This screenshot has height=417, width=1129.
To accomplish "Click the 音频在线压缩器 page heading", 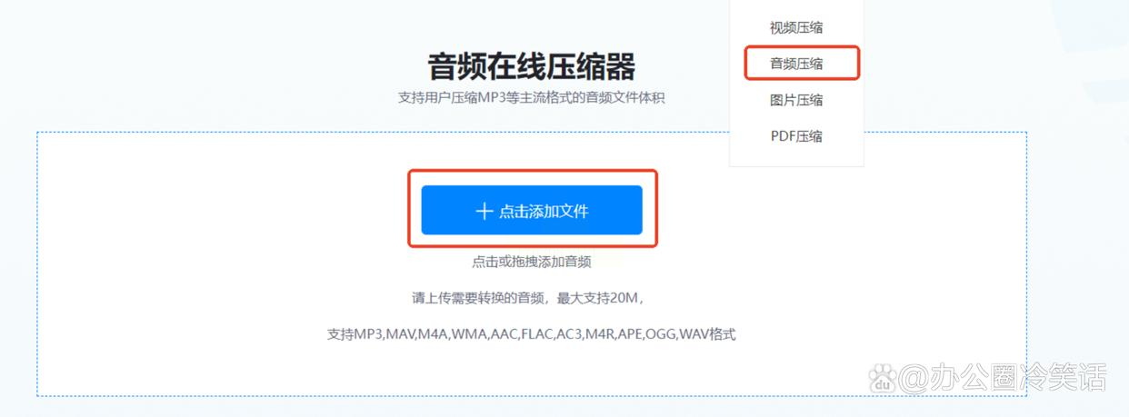I will tap(532, 66).
